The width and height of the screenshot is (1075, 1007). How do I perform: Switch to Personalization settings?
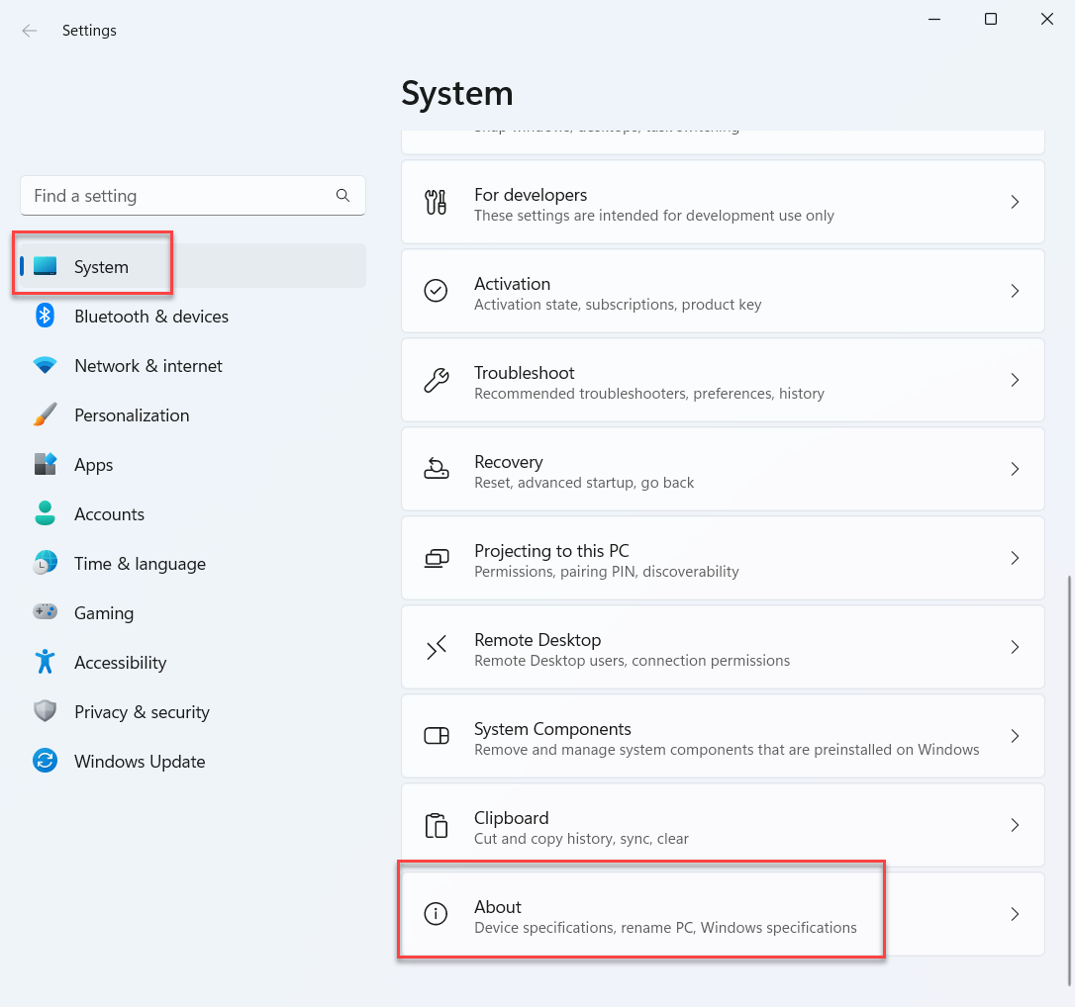(x=193, y=414)
